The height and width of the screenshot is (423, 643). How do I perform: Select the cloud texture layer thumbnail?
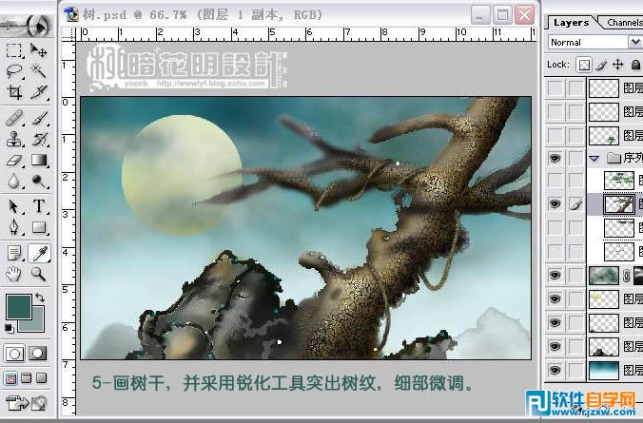[x=604, y=276]
